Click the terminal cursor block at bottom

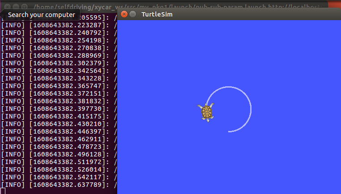pyautogui.click(x=3, y=191)
